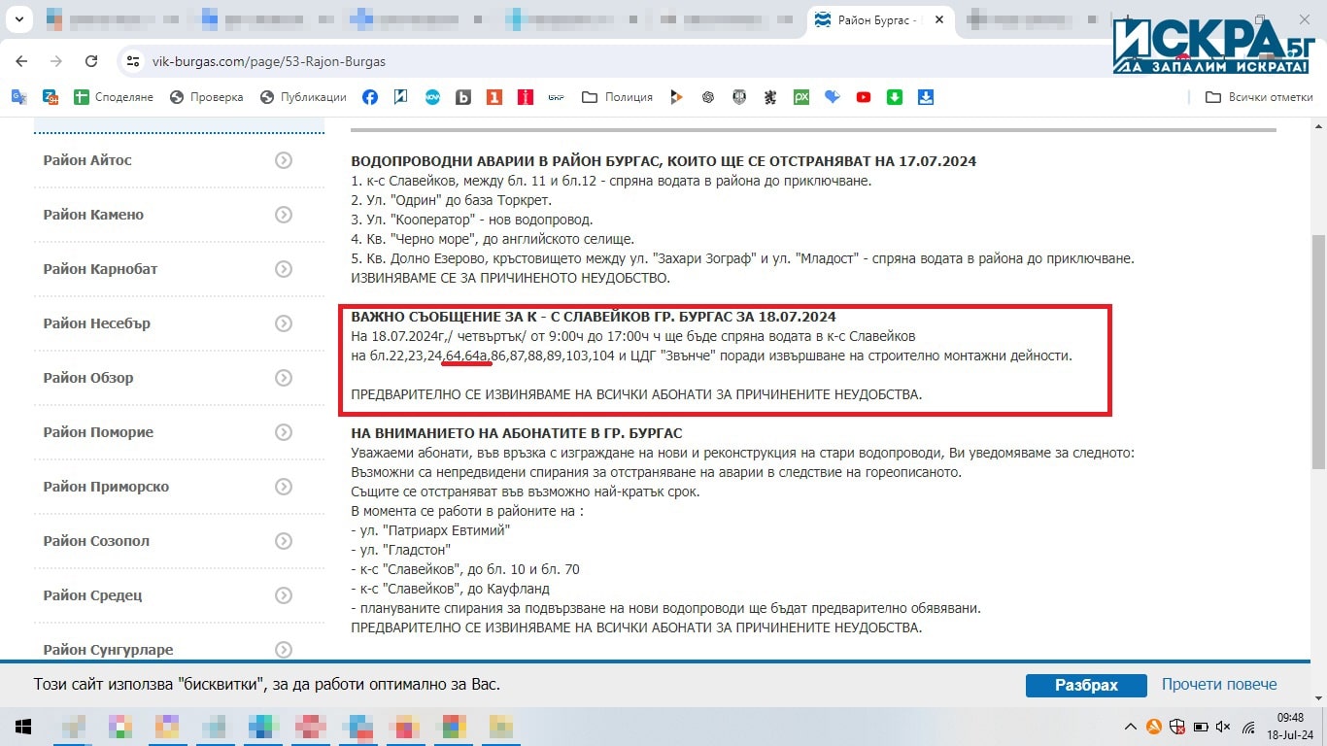
Task: Click the Windows Security shield tray icon
Action: (x=1177, y=727)
